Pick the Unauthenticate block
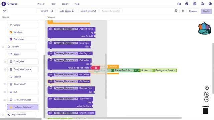214x120 pixels. pyautogui.click(x=72, y=113)
